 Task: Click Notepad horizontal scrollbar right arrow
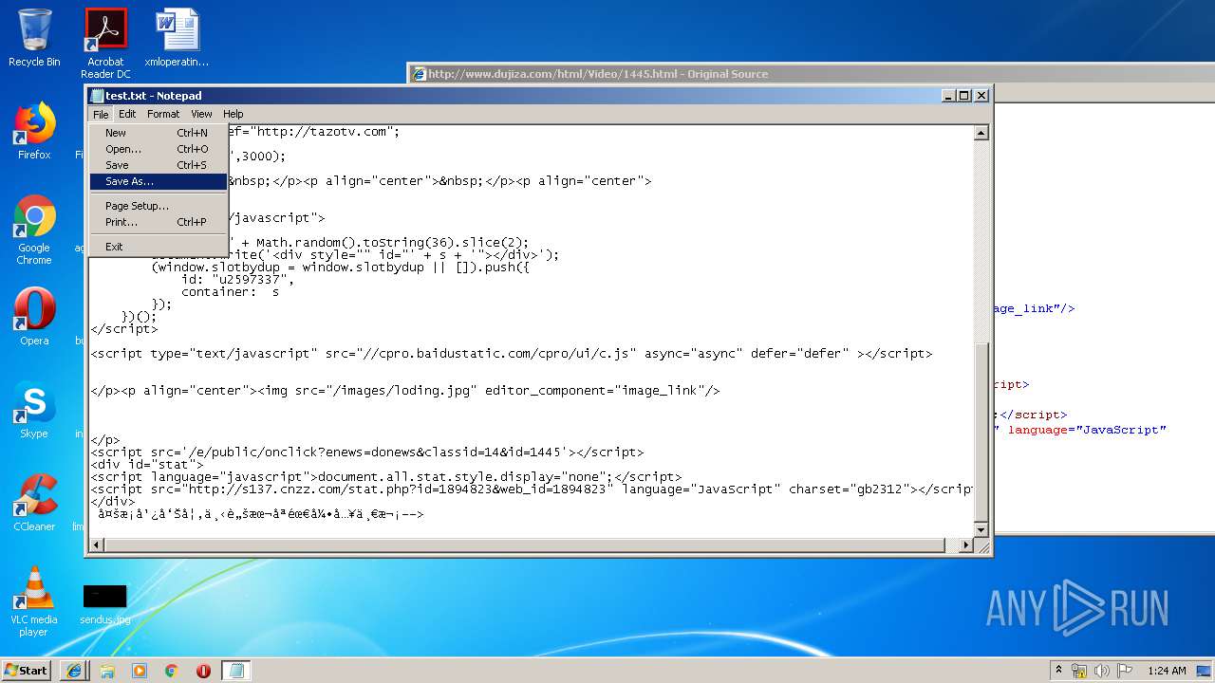(966, 545)
